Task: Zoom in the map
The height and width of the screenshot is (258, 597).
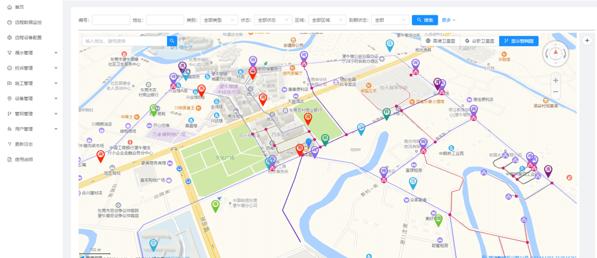Action: (555, 80)
